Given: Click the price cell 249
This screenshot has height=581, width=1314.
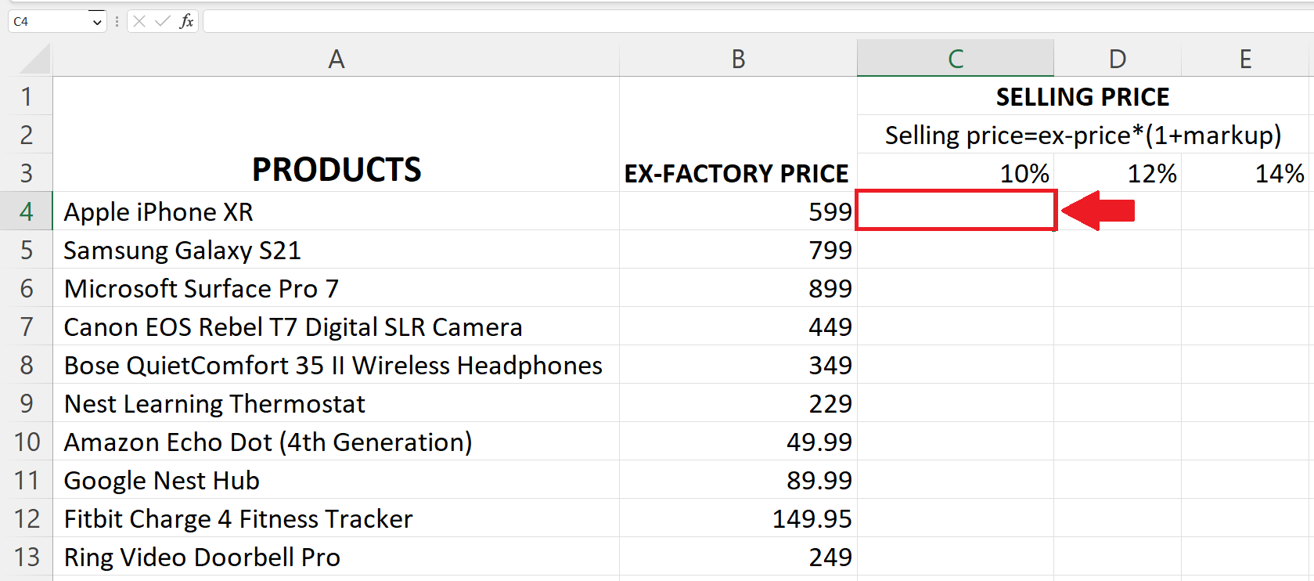Looking at the screenshot, I should pyautogui.click(x=738, y=557).
